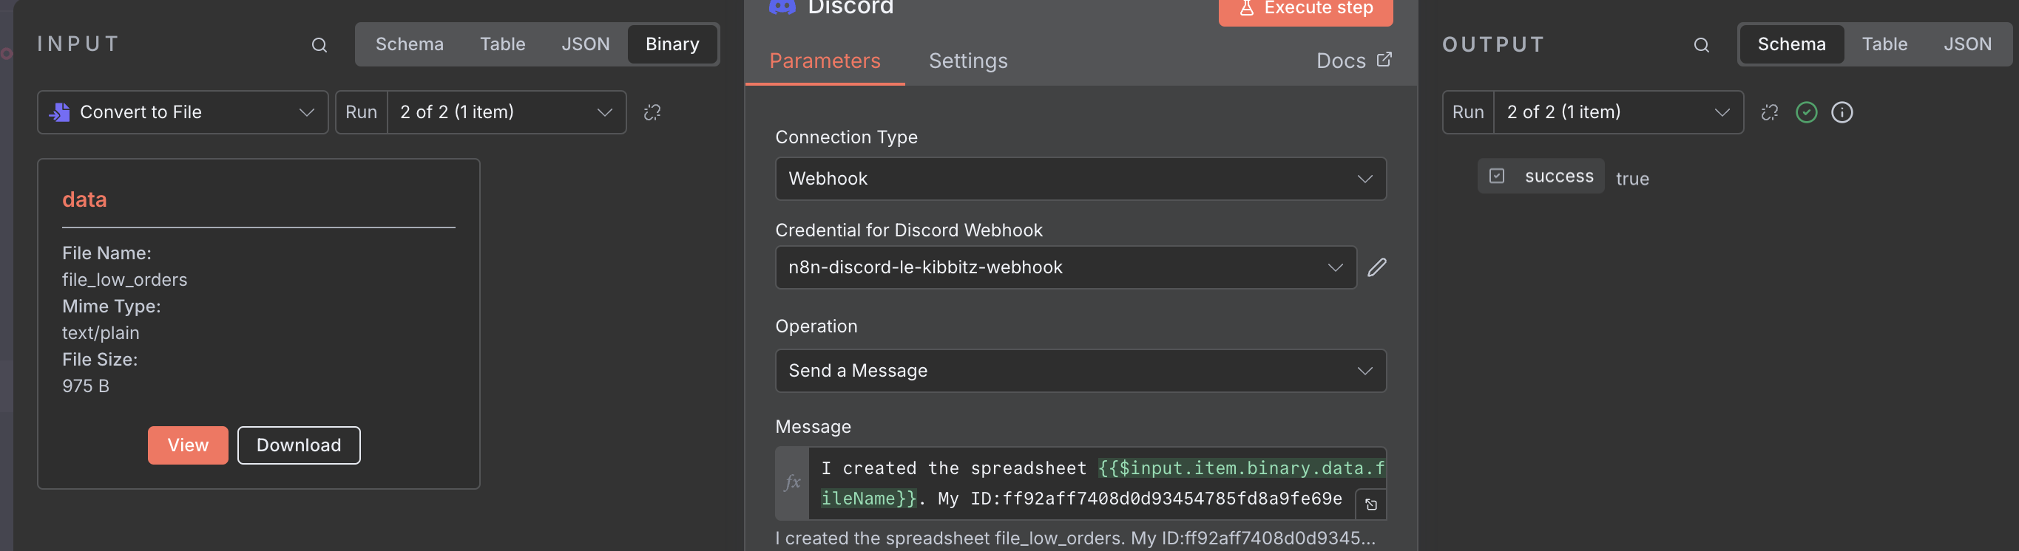Image resolution: width=2019 pixels, height=551 pixels.
Task: Open the Settings tab
Action: point(968,61)
